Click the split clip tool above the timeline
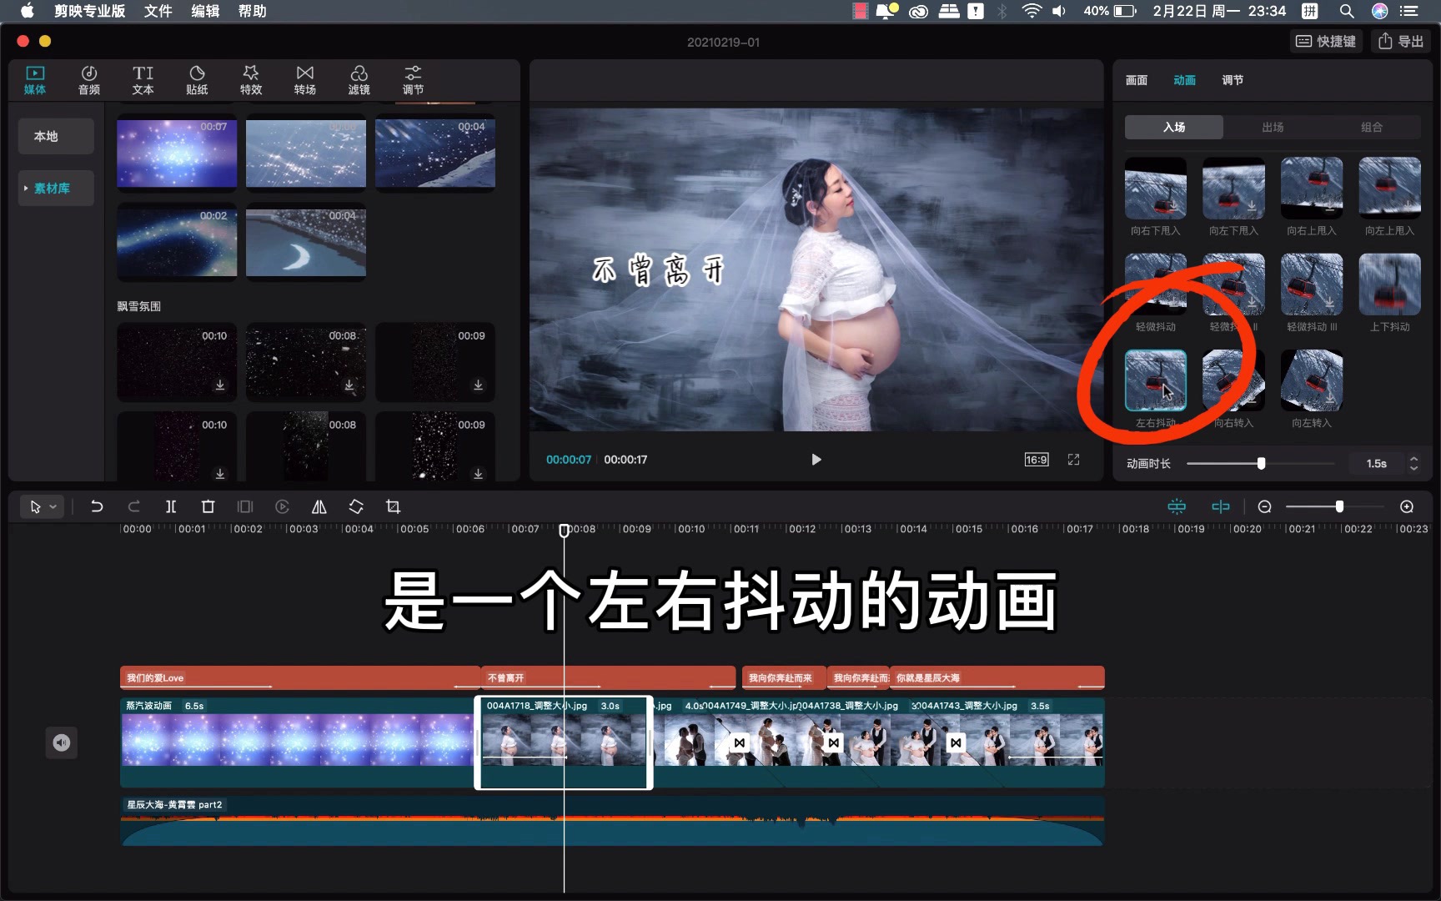Screen dimensions: 1441x901 [x=171, y=506]
